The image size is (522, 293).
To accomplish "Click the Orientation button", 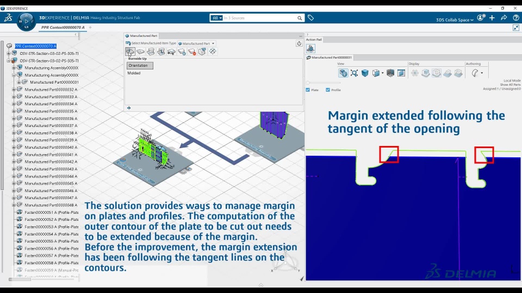I will [140, 66].
